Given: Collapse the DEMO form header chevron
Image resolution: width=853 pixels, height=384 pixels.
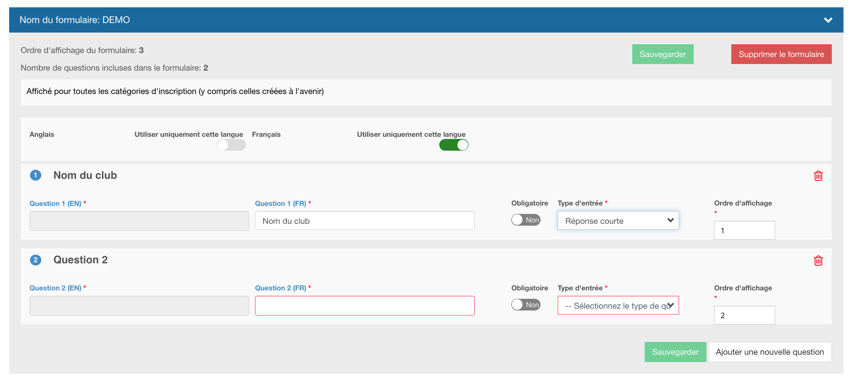Looking at the screenshot, I should pyautogui.click(x=828, y=20).
